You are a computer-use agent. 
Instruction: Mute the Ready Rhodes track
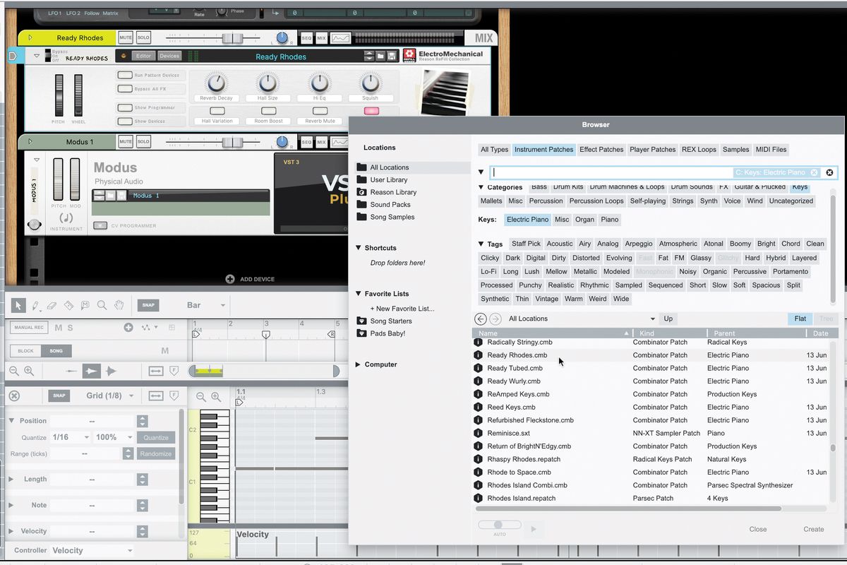coord(125,37)
